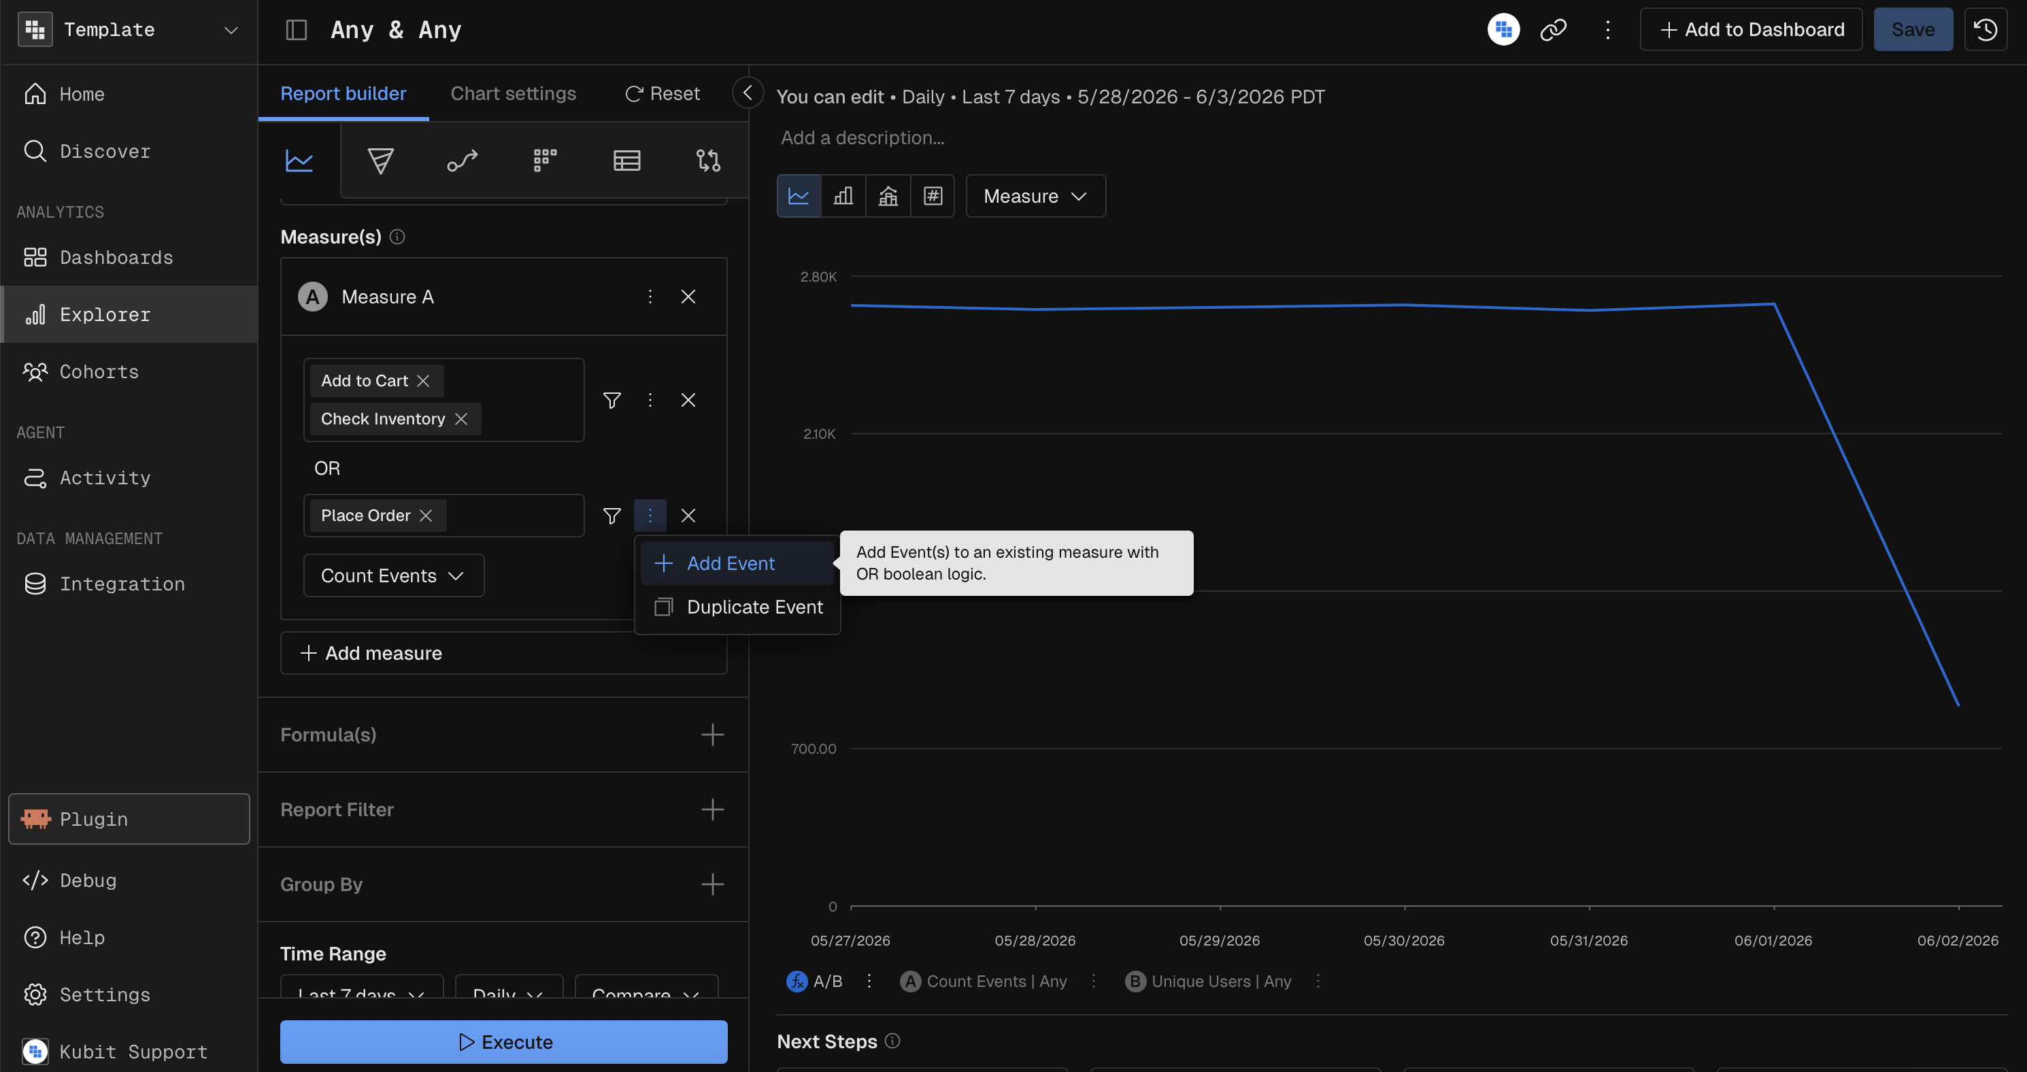This screenshot has width=2027, height=1072.
Task: Click the Execute button
Action: click(x=503, y=1041)
